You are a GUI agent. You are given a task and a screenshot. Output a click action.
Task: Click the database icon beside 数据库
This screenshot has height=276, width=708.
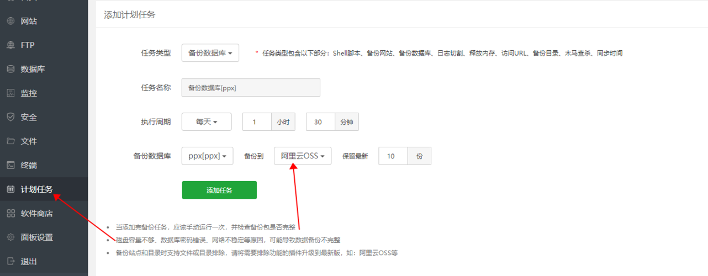pos(10,70)
